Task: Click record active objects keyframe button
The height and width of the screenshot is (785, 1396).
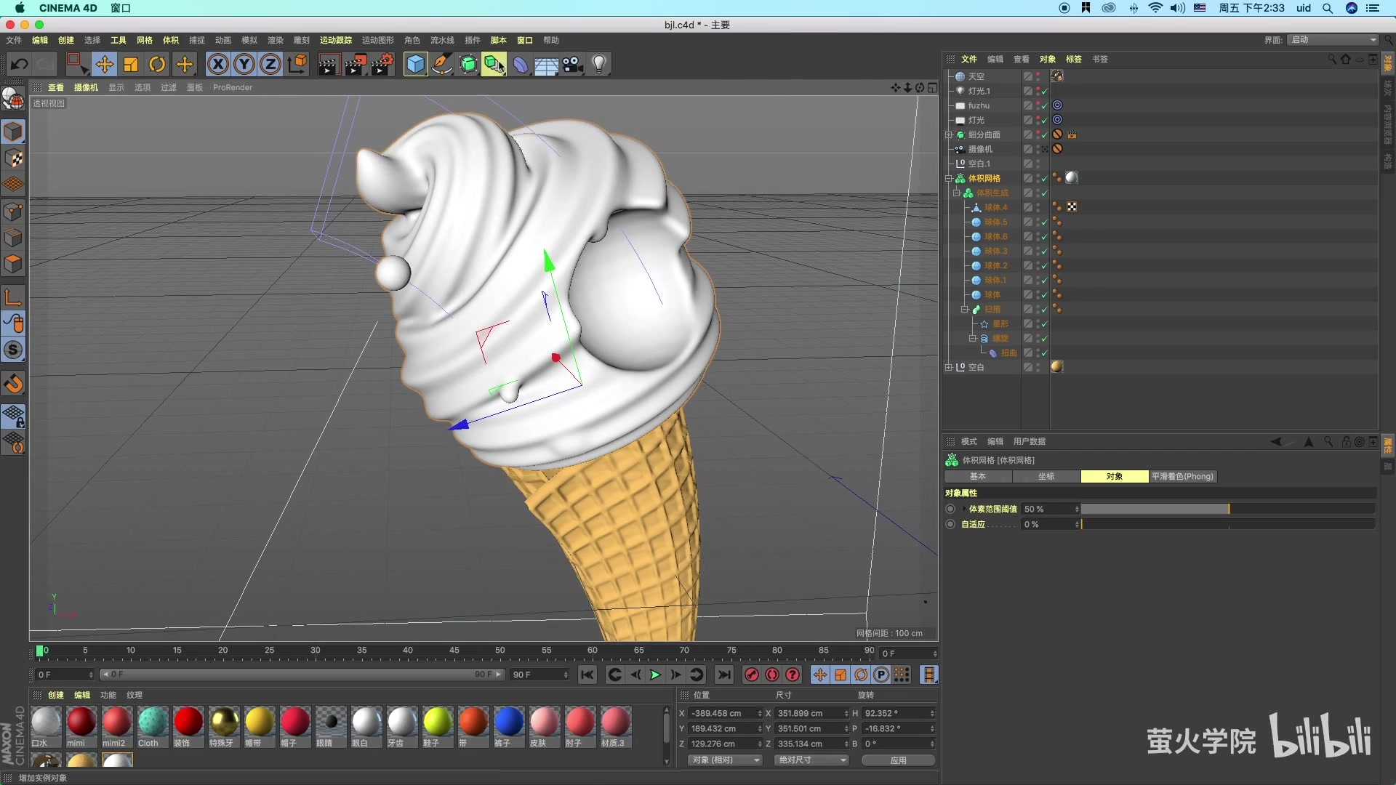Action: click(x=752, y=675)
